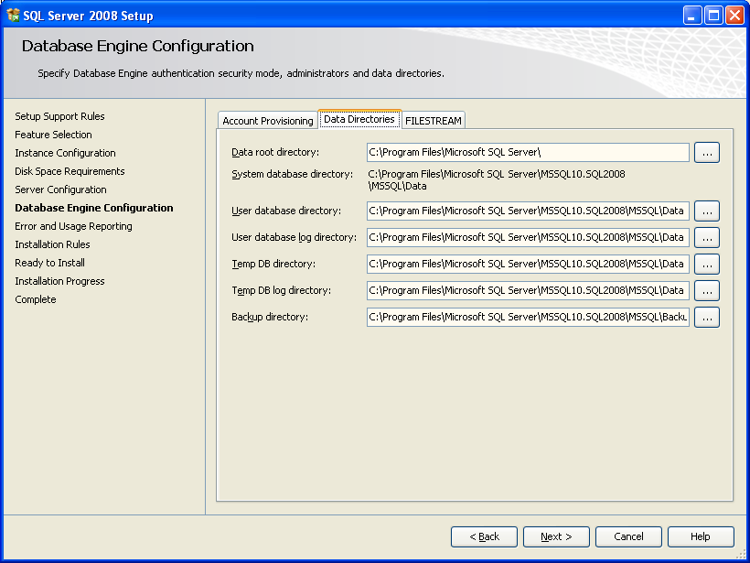Click the Instance Configuration step
This screenshot has width=750, height=563.
point(66,153)
